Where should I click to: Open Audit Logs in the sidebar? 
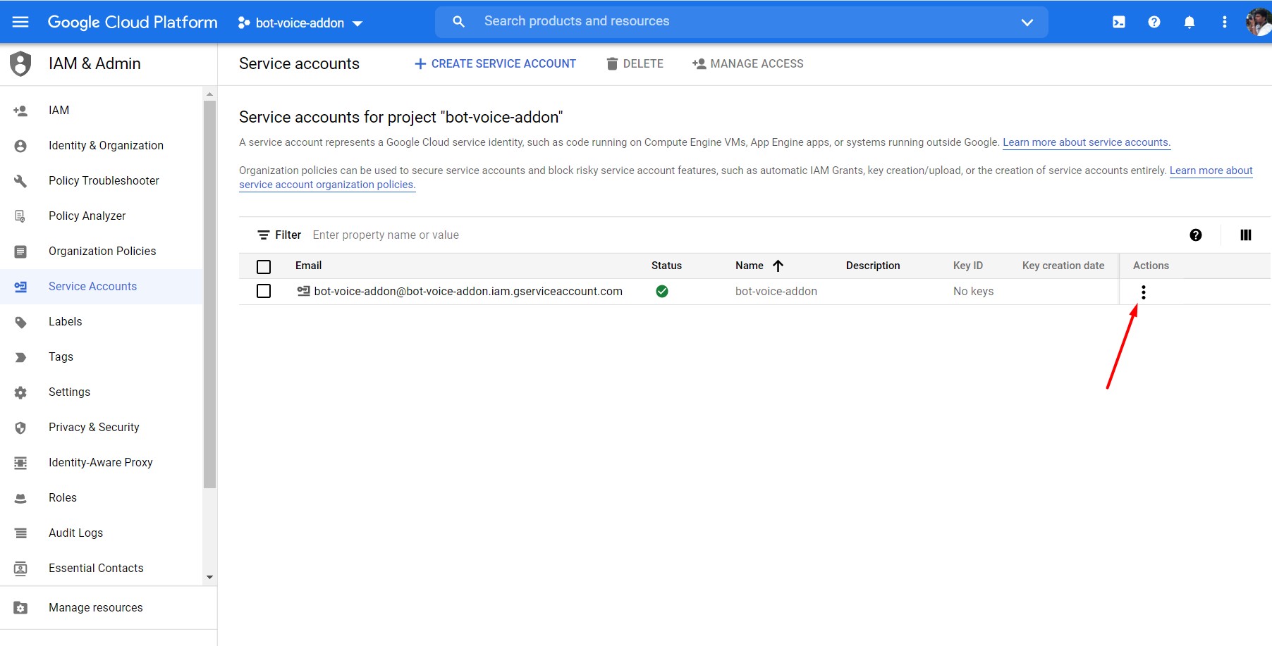75,533
